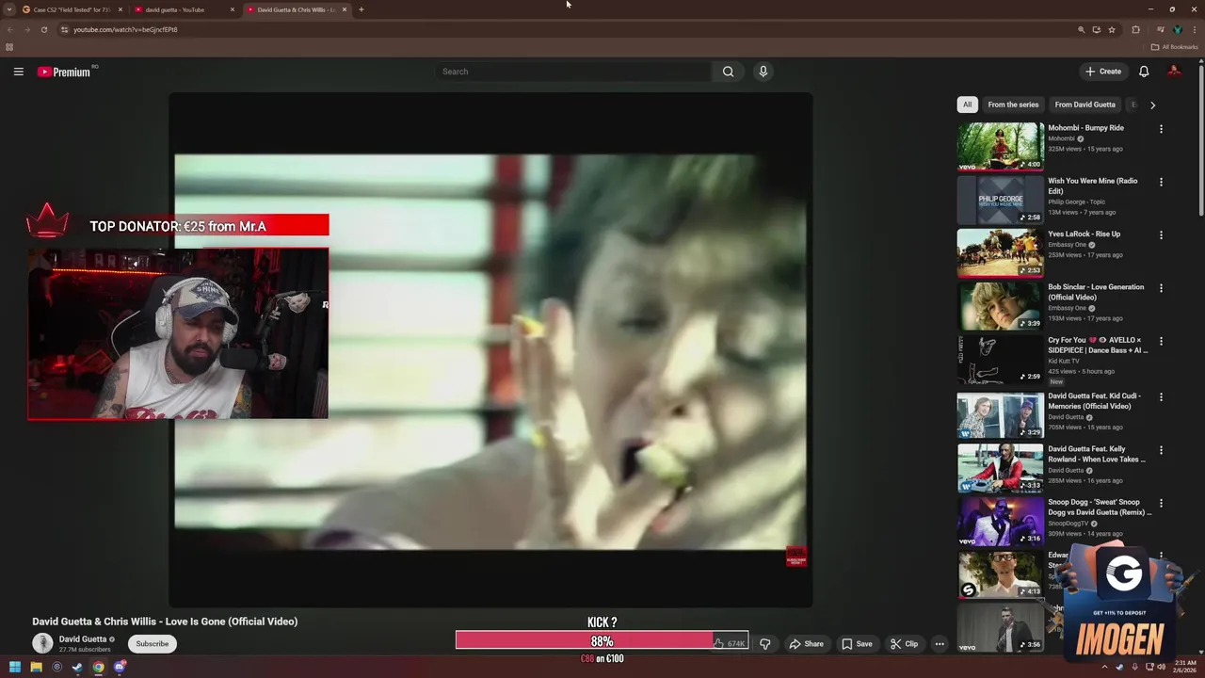
Task: Reload the page in Chrome
Action: coord(43,29)
